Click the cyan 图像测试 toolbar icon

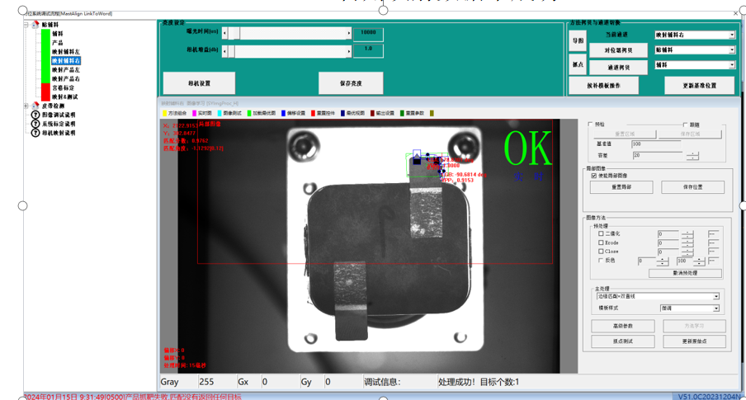220,113
